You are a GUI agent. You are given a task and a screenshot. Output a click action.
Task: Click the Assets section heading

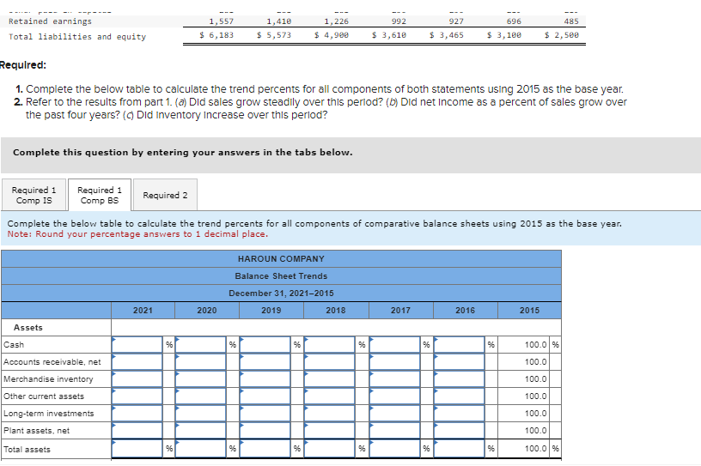[28, 328]
